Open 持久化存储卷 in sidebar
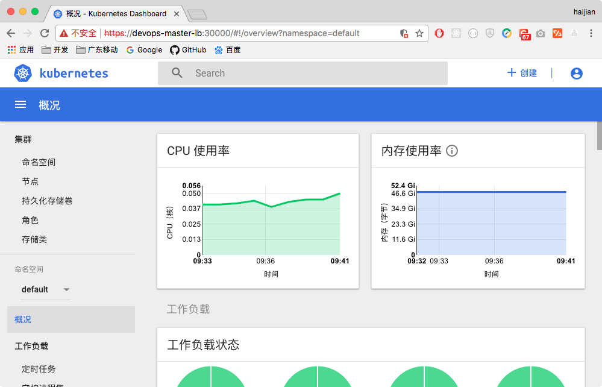Image resolution: width=602 pixels, height=387 pixels. pos(47,201)
